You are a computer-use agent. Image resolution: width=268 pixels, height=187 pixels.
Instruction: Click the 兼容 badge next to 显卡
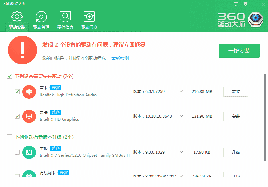coord(56,112)
